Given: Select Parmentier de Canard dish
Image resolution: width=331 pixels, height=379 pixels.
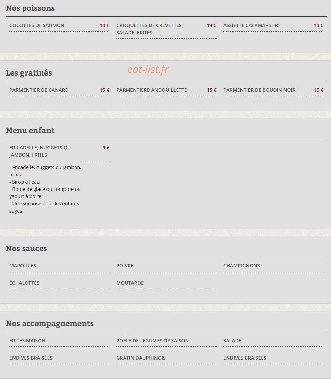Looking at the screenshot, I should [x=39, y=90].
